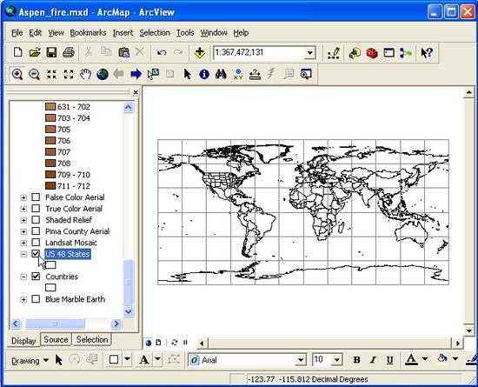Image resolution: width=478 pixels, height=387 pixels.
Task: Uncheck the Countries layer checkbox
Action: point(36,277)
